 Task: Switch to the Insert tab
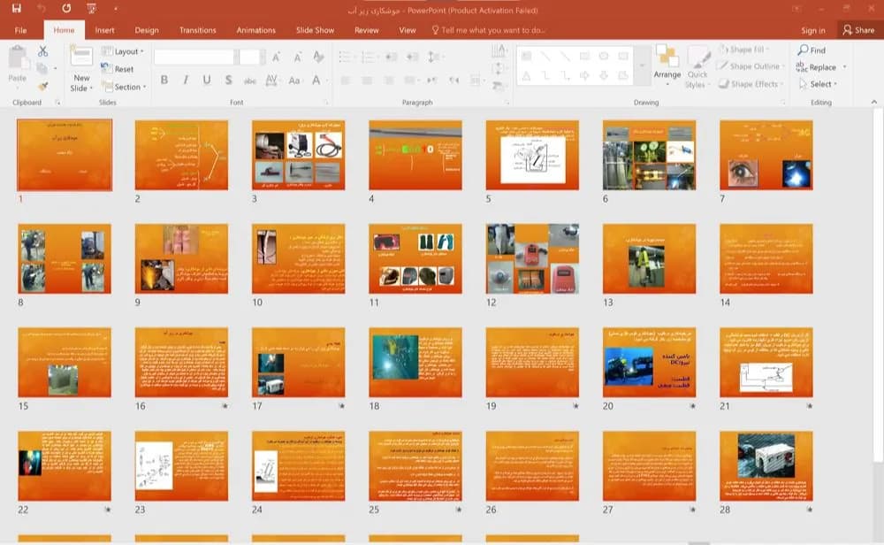[104, 30]
